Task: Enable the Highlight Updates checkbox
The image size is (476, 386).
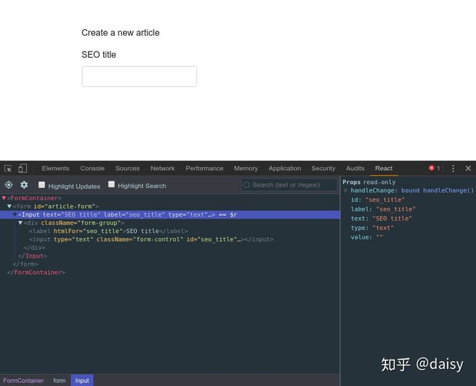Action: (42, 185)
